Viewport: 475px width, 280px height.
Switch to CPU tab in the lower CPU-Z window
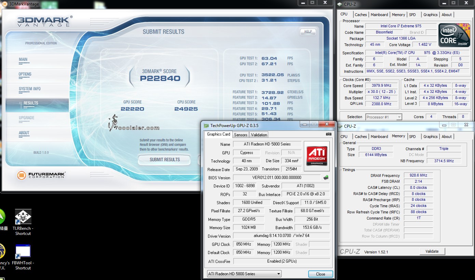pyautogui.click(x=344, y=137)
